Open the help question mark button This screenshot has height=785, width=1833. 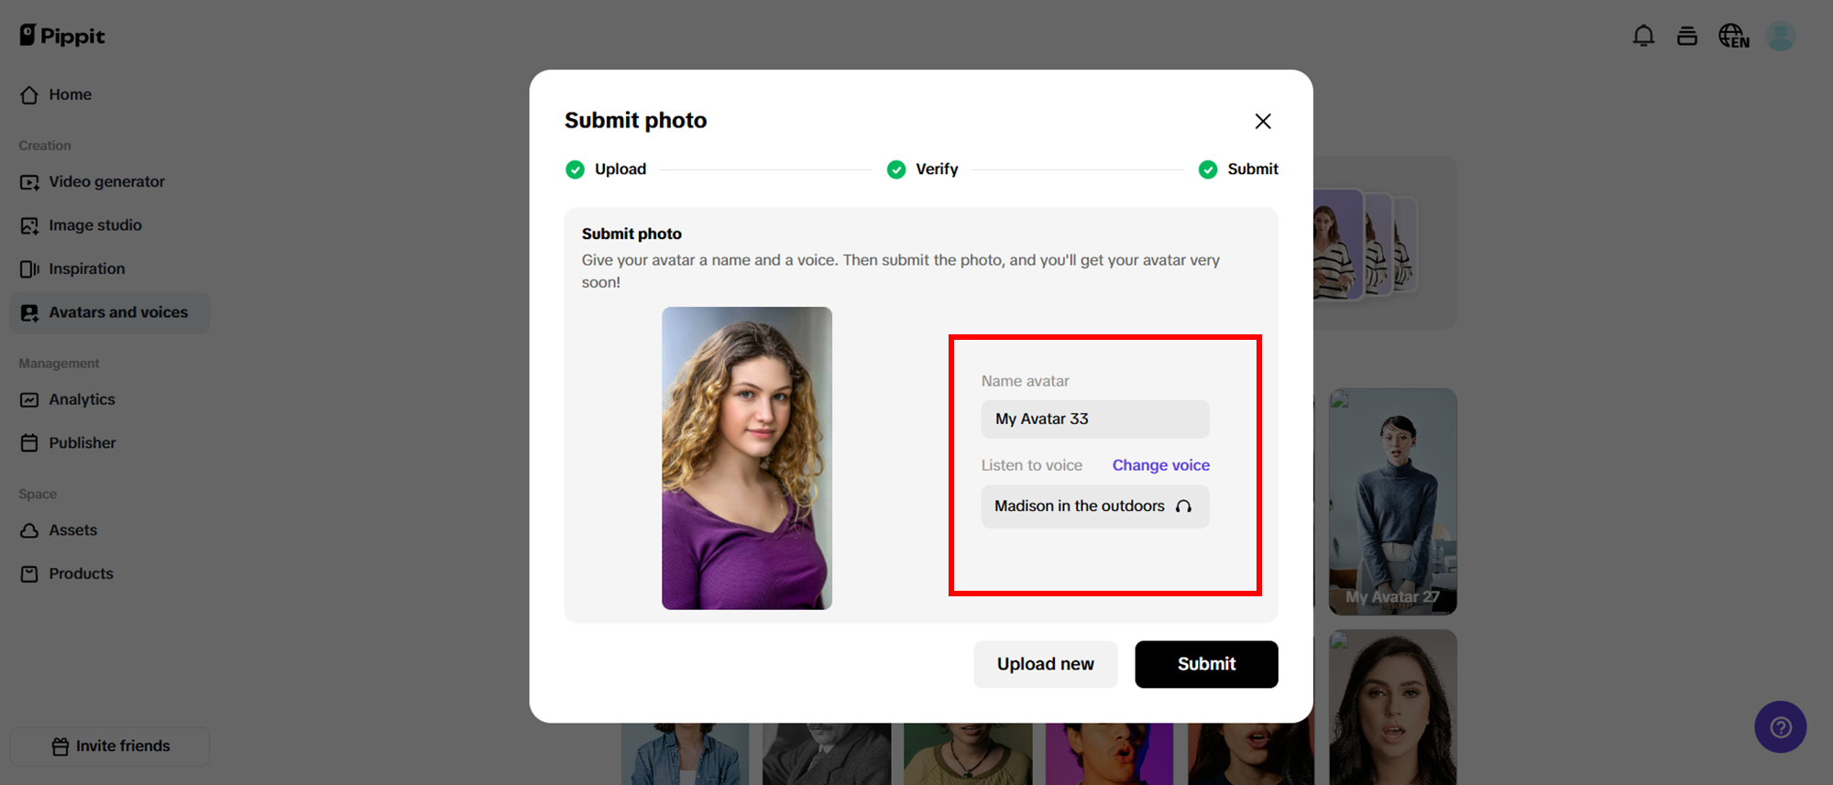(1780, 727)
